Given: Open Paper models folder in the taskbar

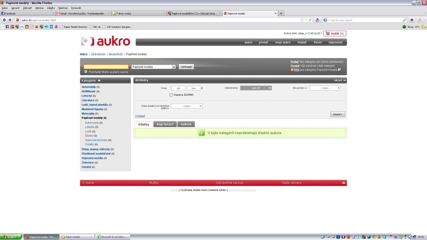Looking at the screenshot, I should [x=77, y=237].
